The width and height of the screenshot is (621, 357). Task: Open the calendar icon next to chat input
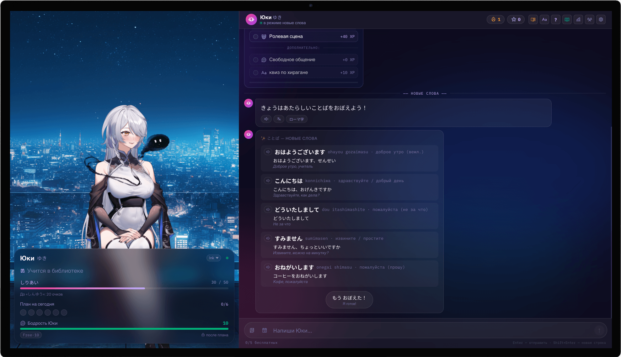click(264, 330)
